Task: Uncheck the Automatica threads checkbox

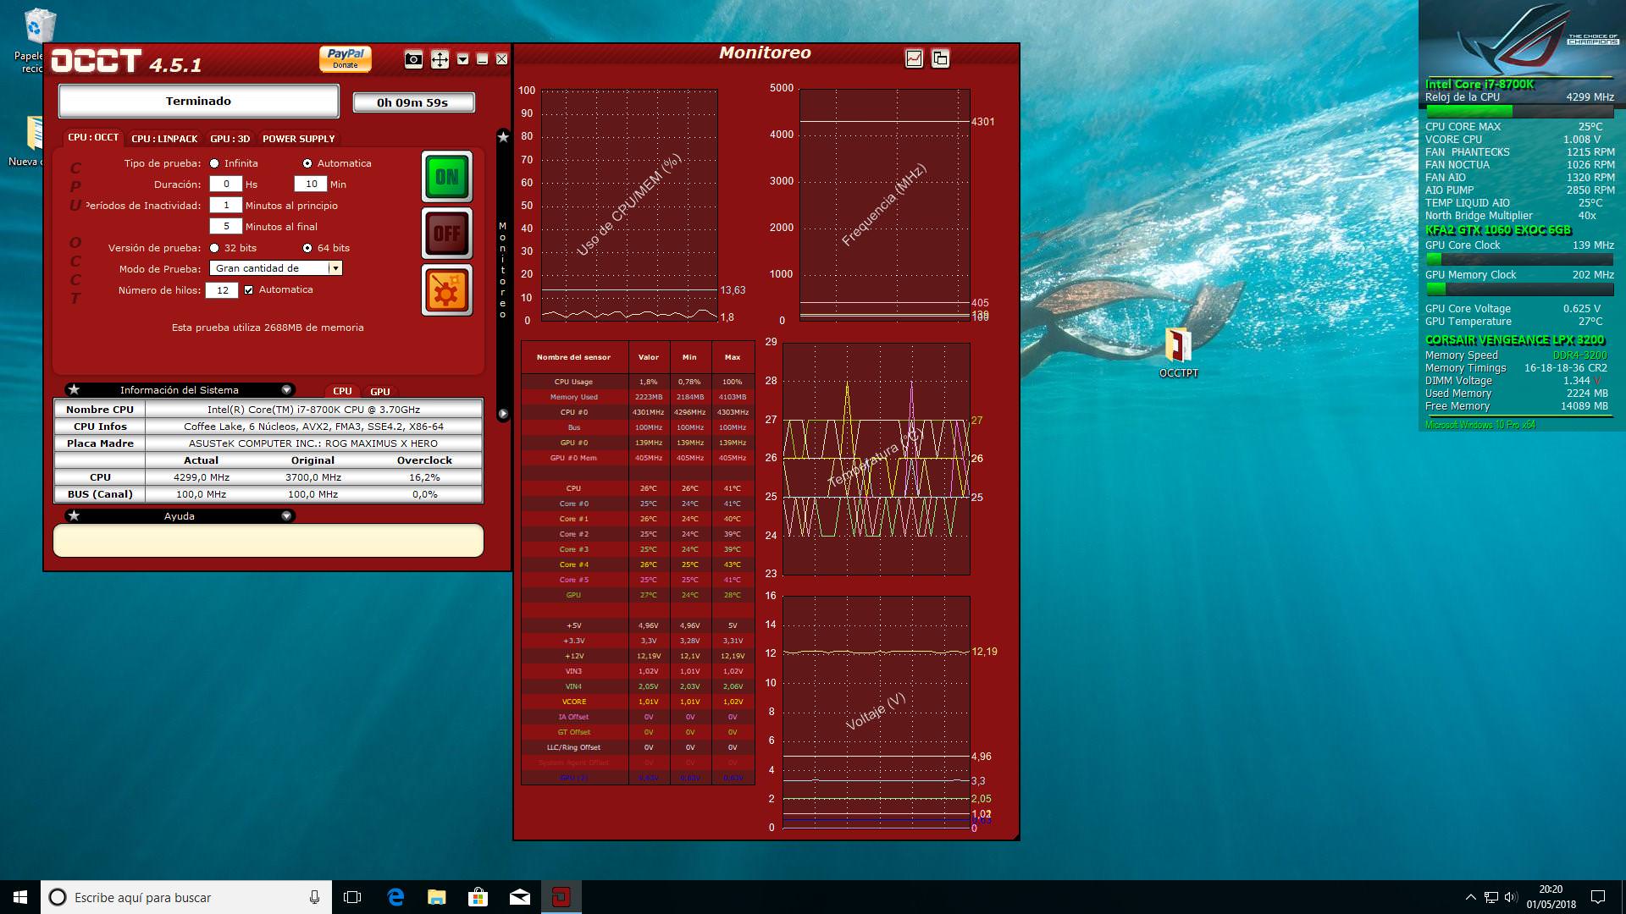Action: tap(249, 289)
